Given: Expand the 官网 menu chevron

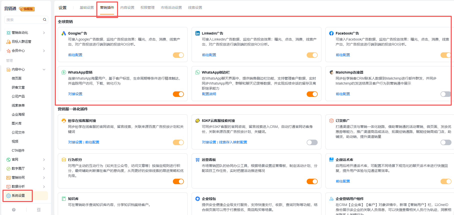Looking at the screenshot, I should (x=44, y=160).
